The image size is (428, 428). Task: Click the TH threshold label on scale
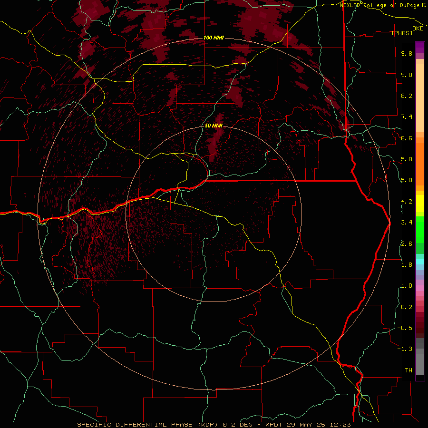click(409, 370)
